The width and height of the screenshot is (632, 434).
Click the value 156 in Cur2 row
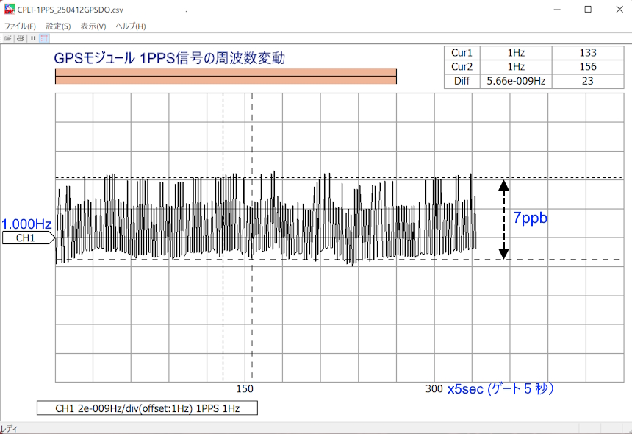588,67
